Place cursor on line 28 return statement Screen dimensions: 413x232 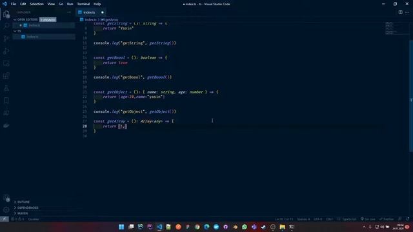click(115, 126)
